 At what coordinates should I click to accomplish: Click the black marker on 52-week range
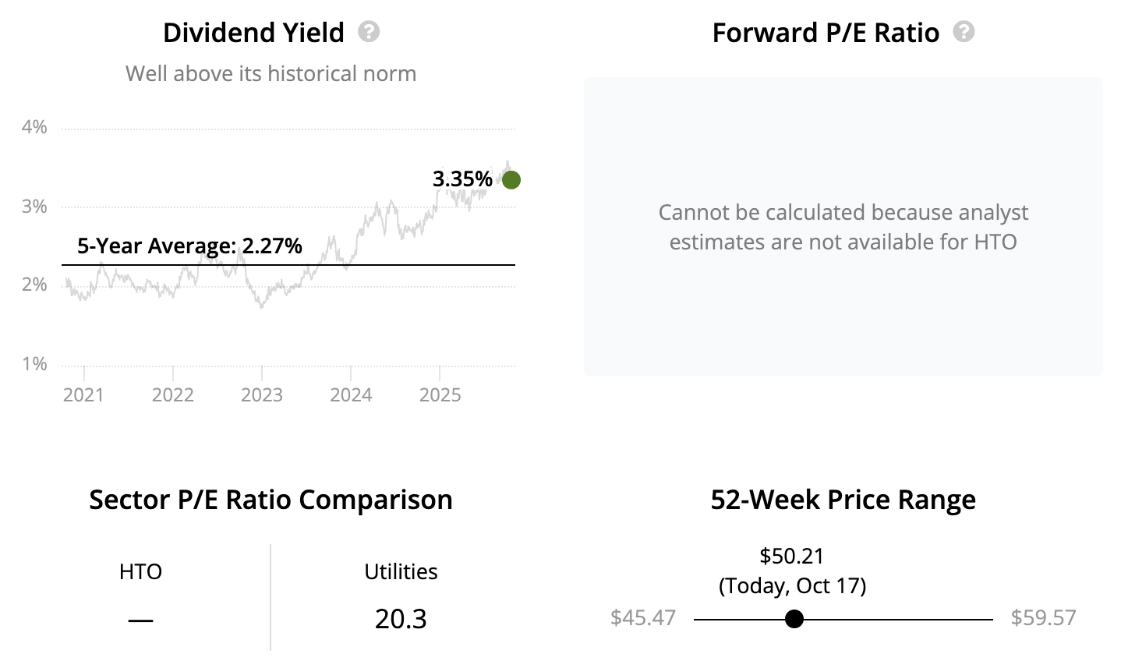794,619
